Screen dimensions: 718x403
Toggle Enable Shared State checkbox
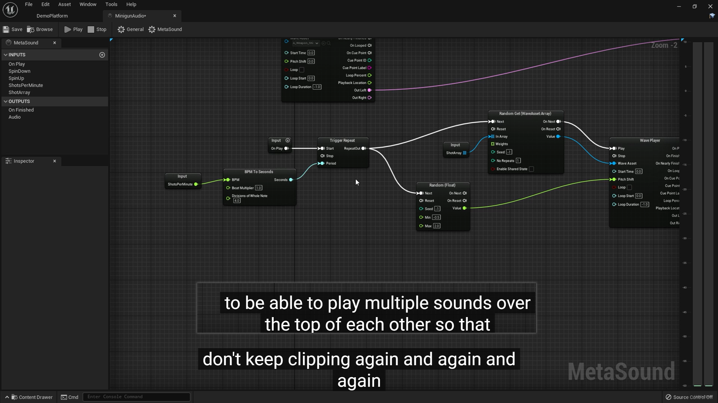click(531, 169)
